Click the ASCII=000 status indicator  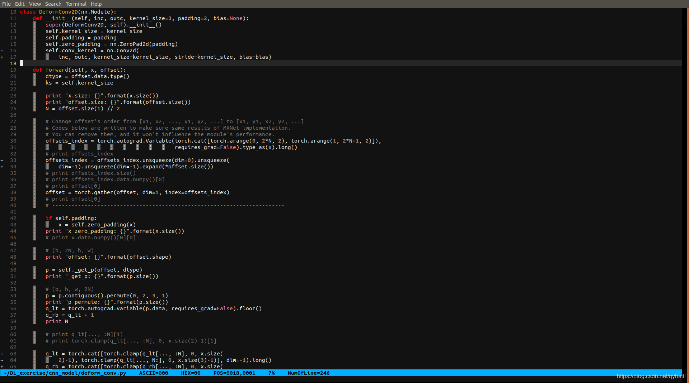(x=153, y=373)
